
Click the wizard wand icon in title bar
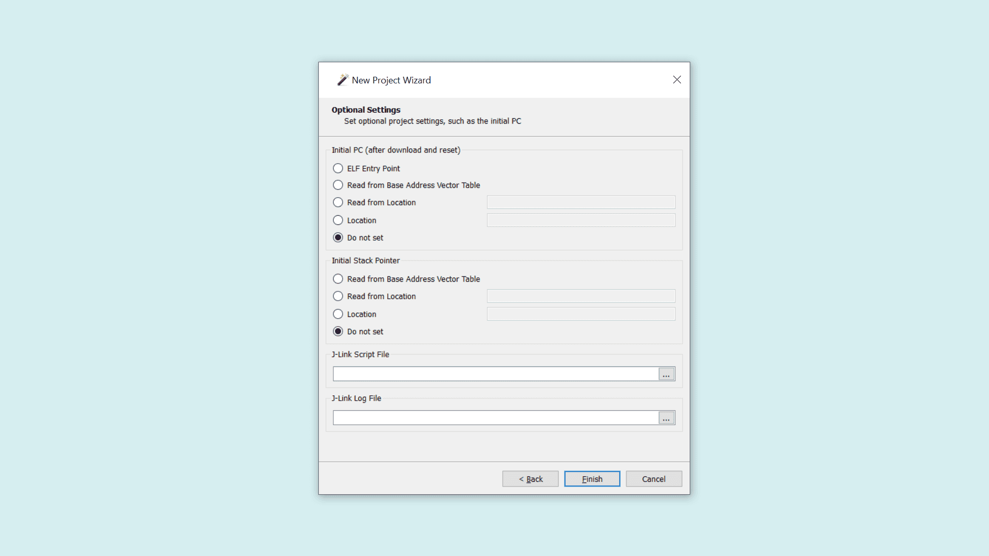[343, 80]
